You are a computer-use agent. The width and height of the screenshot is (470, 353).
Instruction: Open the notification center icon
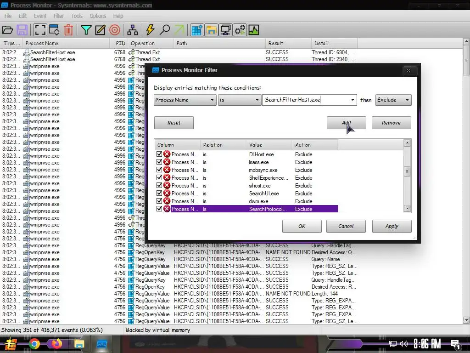[455, 345]
